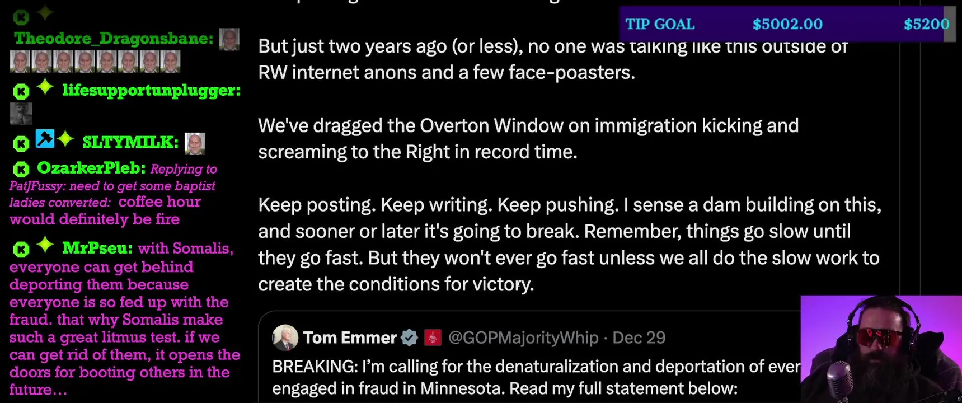Click the sparkle badge next to lifesupportunplugger
This screenshot has height=403, width=962.
[x=45, y=88]
